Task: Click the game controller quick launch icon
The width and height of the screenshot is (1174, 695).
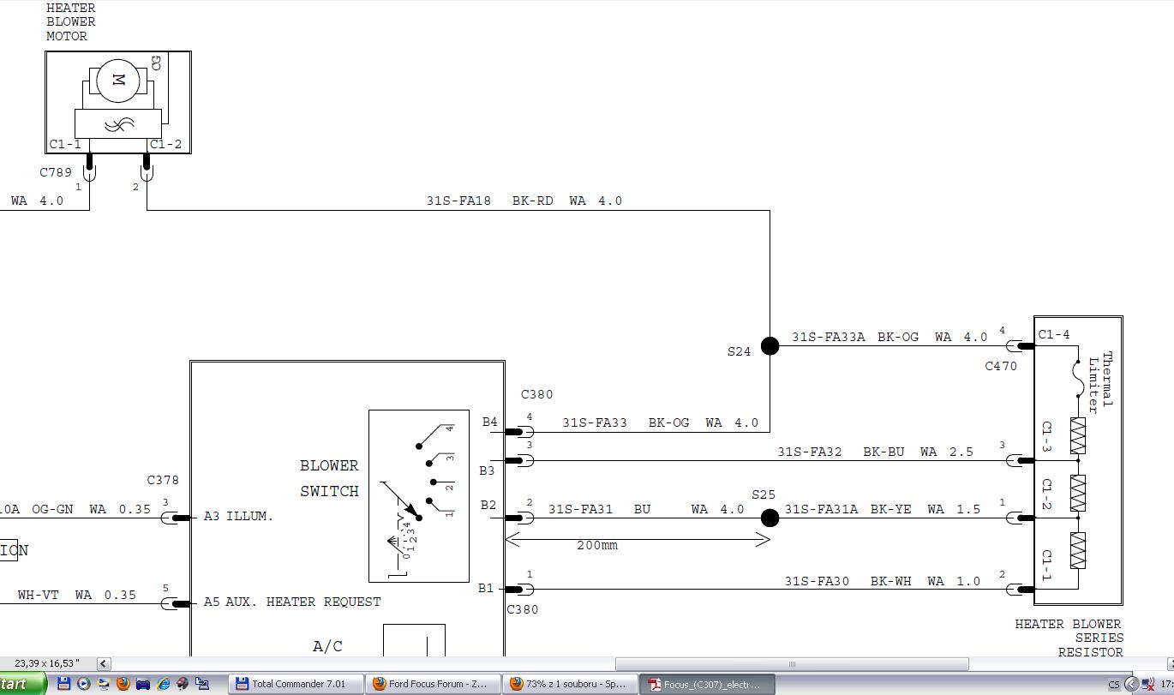Action: point(143,684)
